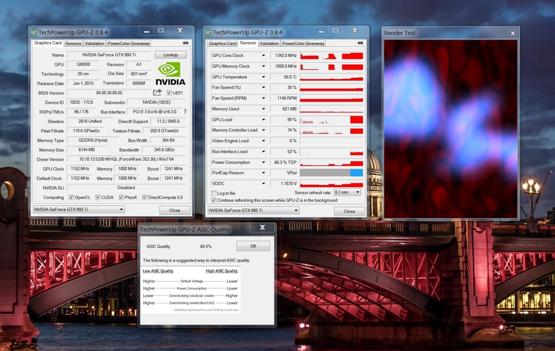This screenshot has width=555, height=351.
Task: Click the Bus Interface question mark help icon
Action: click(185, 112)
